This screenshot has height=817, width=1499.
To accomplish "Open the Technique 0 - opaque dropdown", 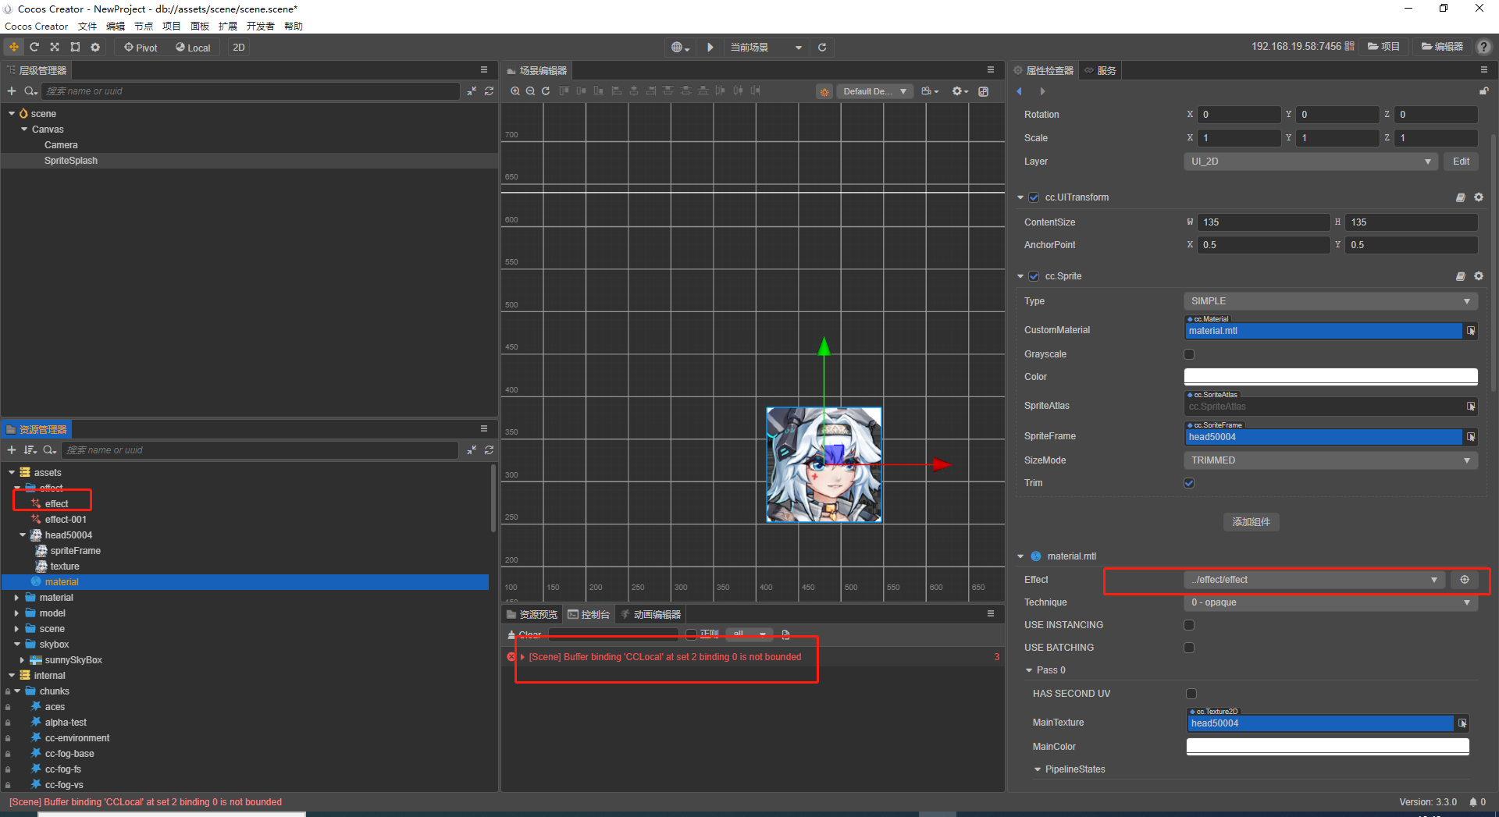I will (1330, 602).
